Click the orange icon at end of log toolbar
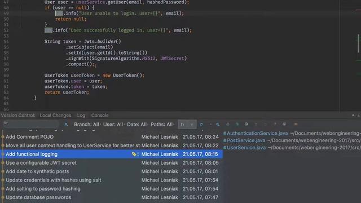This screenshot has height=203, width=361. point(296,124)
